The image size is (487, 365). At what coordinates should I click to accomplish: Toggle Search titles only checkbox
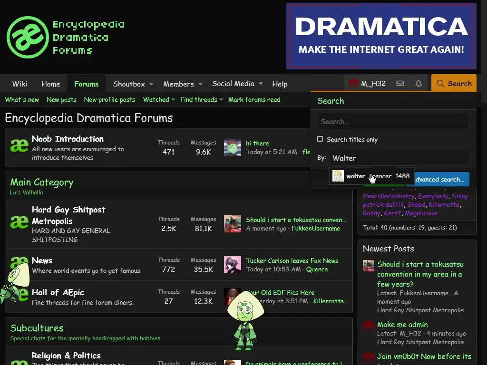click(x=320, y=139)
